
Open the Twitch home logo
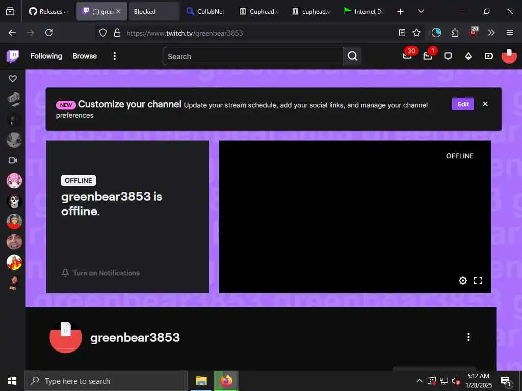(x=13, y=56)
